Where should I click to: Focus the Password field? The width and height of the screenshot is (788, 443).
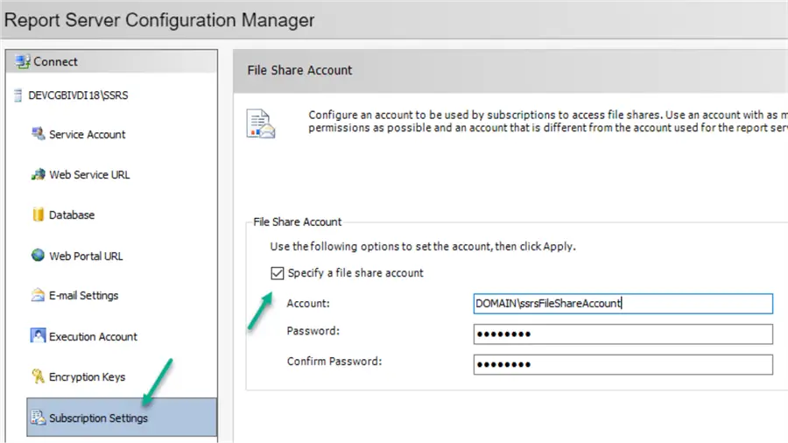coord(623,334)
